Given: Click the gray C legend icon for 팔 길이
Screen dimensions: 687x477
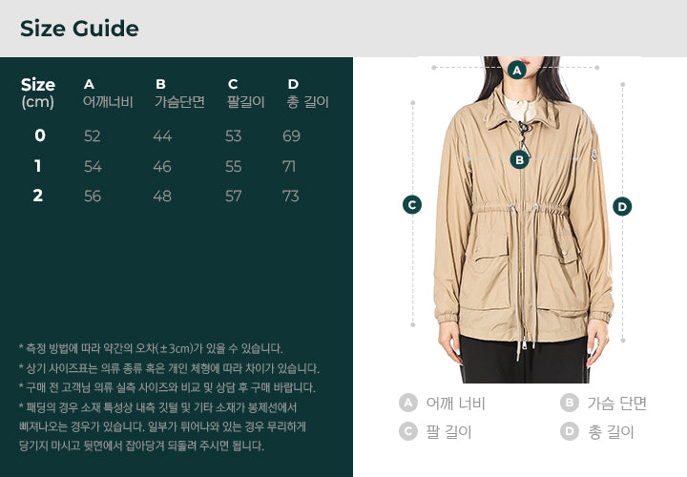Looking at the screenshot, I should [408, 431].
